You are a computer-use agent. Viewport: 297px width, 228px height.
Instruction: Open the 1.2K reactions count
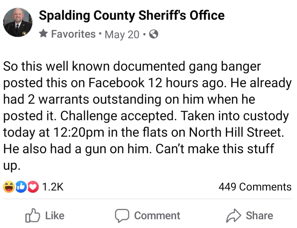tap(53, 187)
